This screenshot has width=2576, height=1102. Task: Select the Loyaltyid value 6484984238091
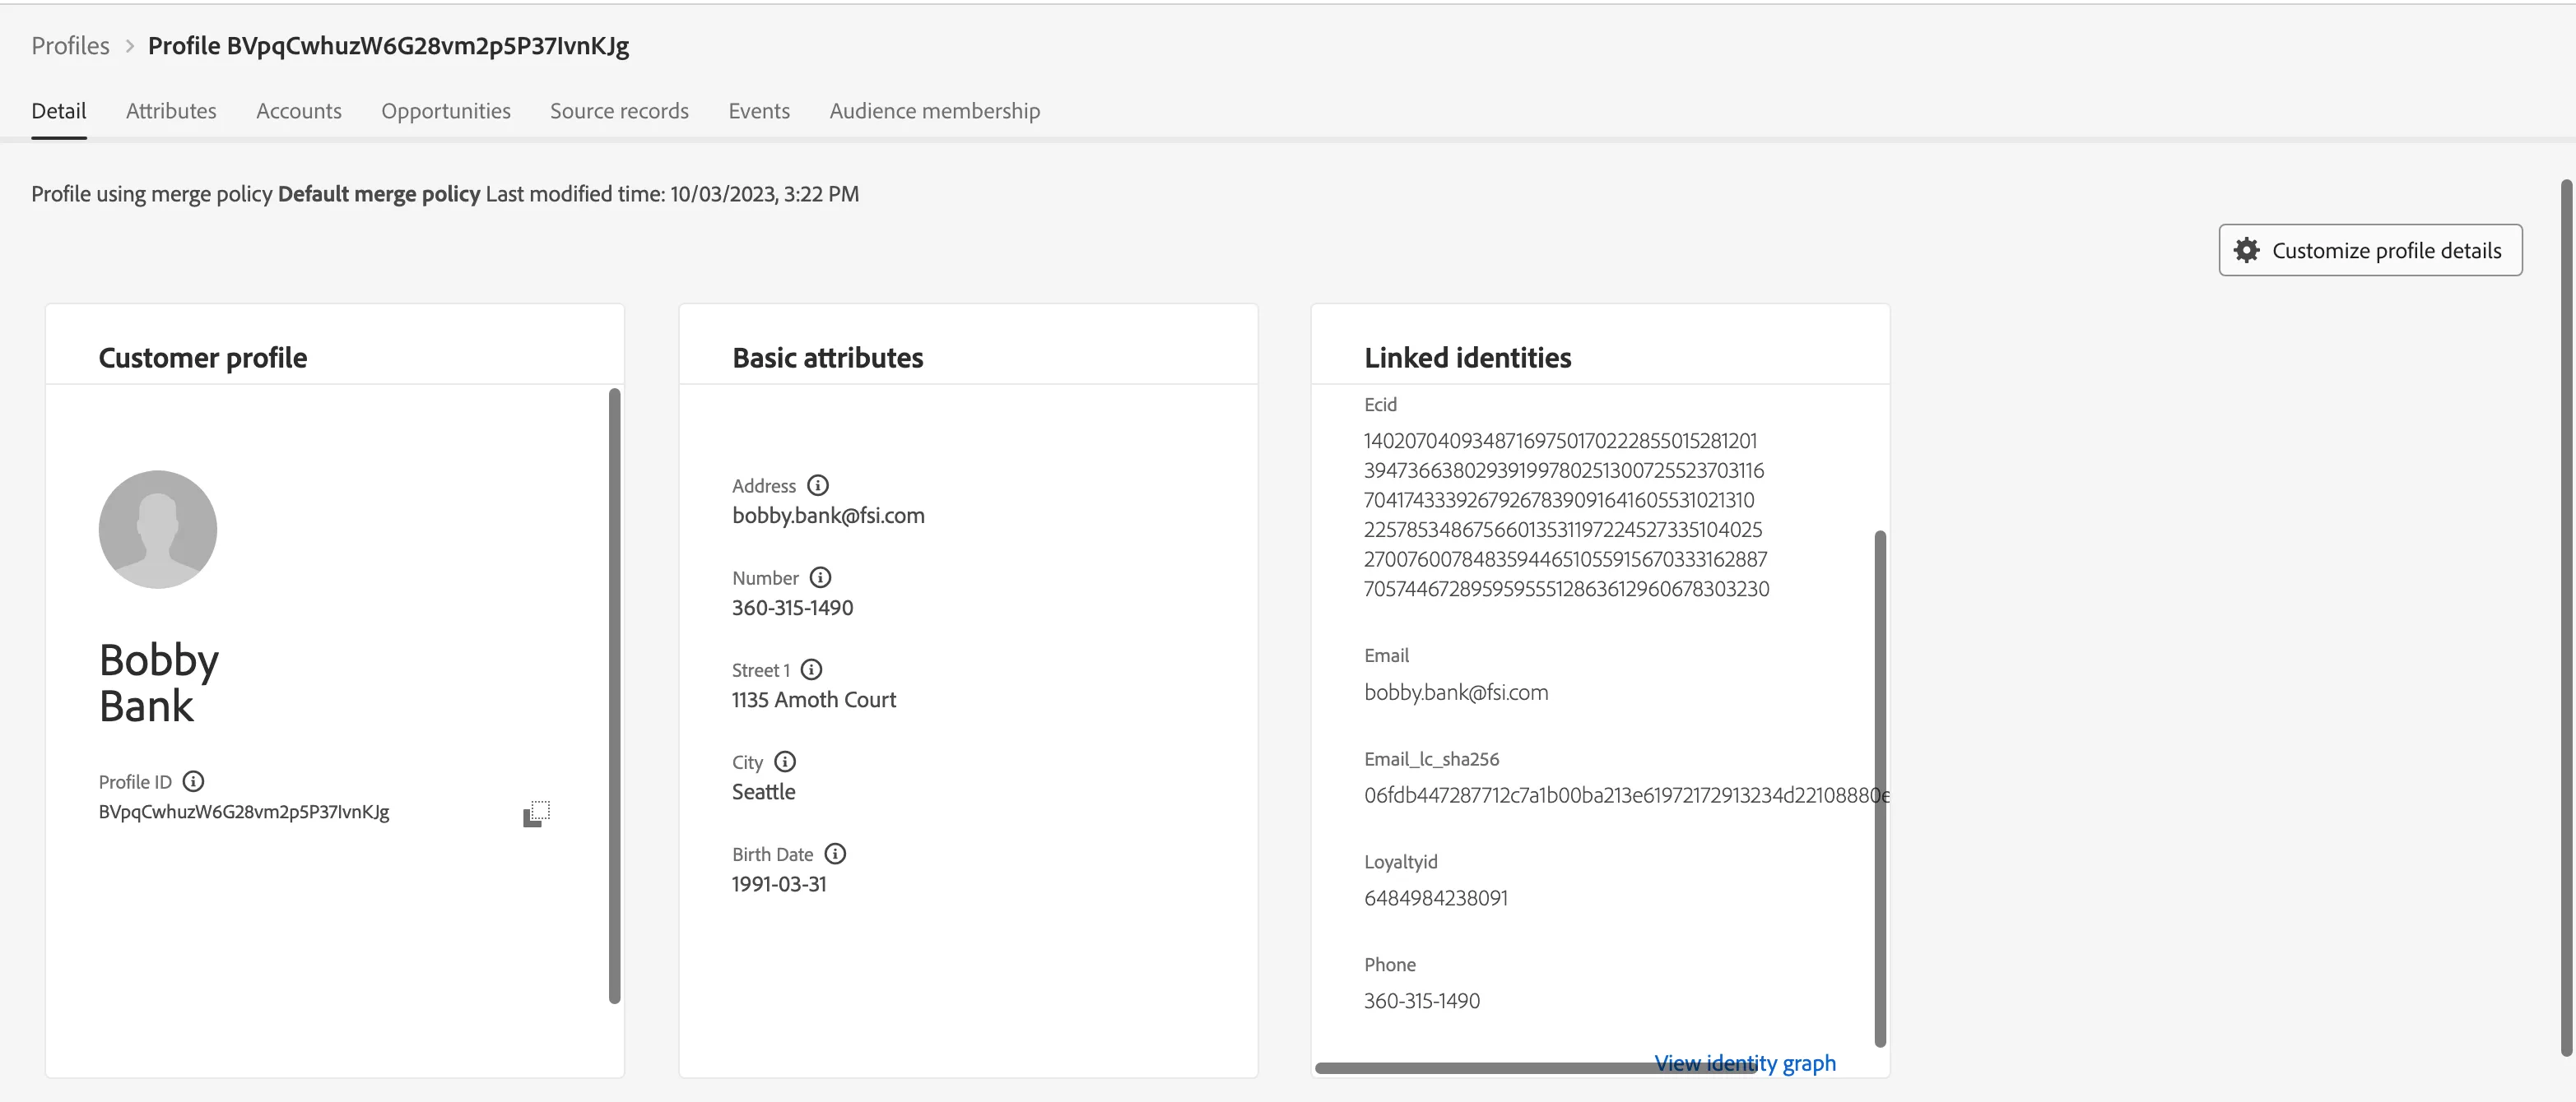coord(1436,897)
